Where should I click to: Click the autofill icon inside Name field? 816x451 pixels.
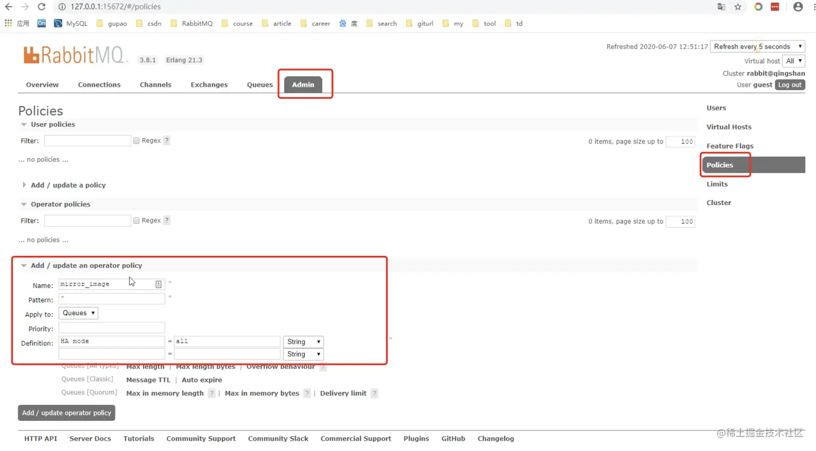[x=158, y=284]
